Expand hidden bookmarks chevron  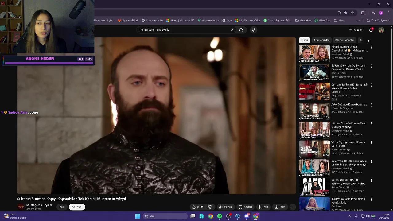[358, 21]
